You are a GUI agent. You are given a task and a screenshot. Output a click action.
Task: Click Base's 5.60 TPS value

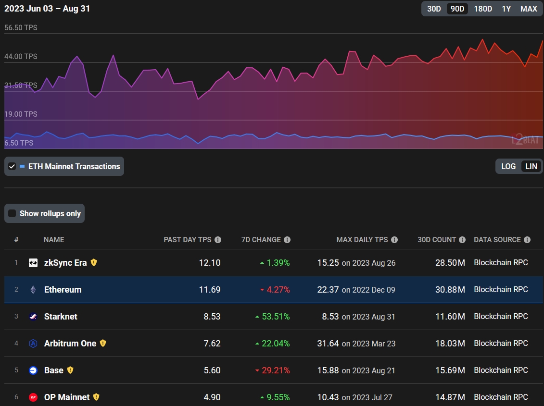212,370
